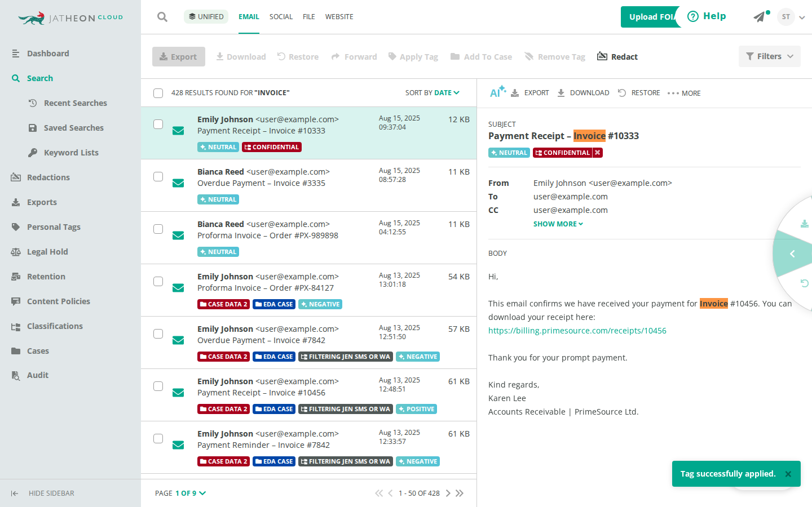Click the Hide Sidebar arrow icon
812x507 pixels.
coord(15,493)
